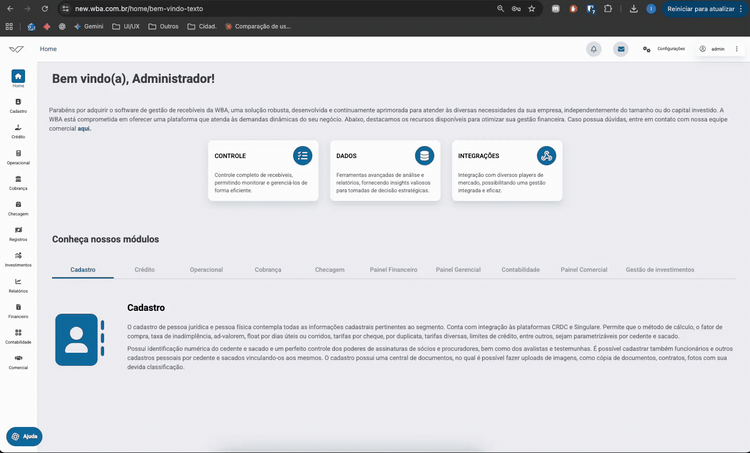Click the admin user avatar icon
750x453 pixels.
pyautogui.click(x=703, y=49)
